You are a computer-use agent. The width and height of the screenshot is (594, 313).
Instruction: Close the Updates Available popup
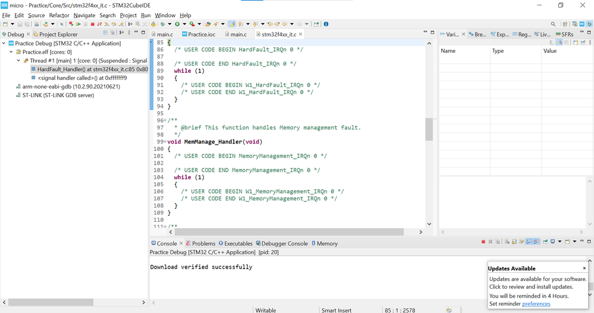click(x=584, y=268)
